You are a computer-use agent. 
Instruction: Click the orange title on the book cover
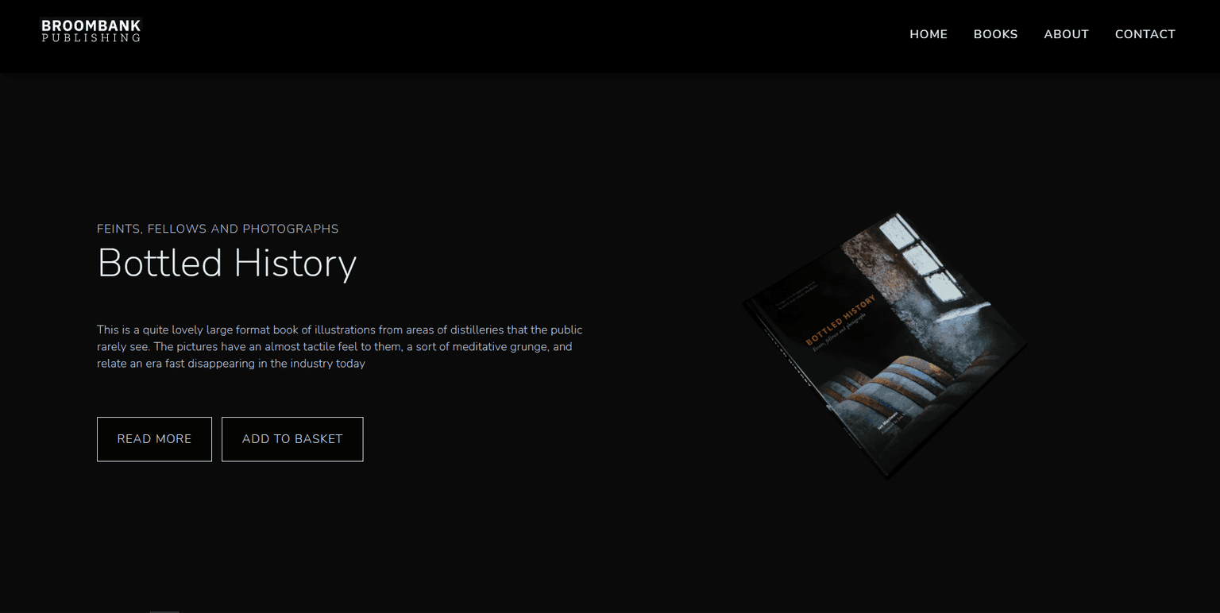[840, 319]
